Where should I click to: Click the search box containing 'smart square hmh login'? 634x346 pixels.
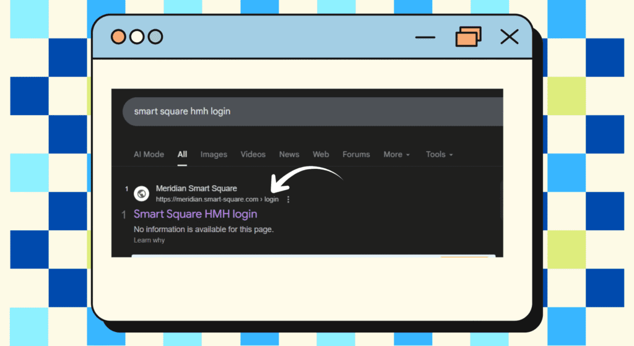(310, 112)
